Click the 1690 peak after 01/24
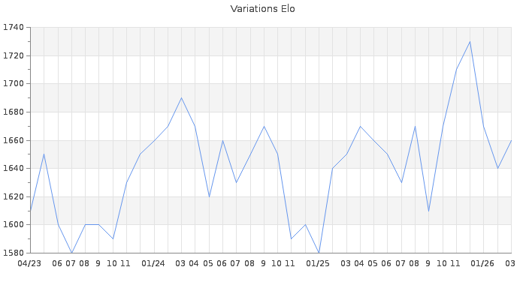This screenshot has width=526, height=300. (181, 98)
